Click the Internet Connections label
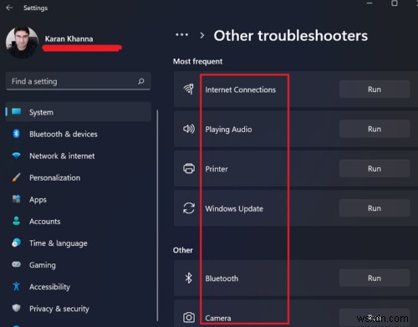Image resolution: width=418 pixels, height=327 pixels. (x=240, y=89)
